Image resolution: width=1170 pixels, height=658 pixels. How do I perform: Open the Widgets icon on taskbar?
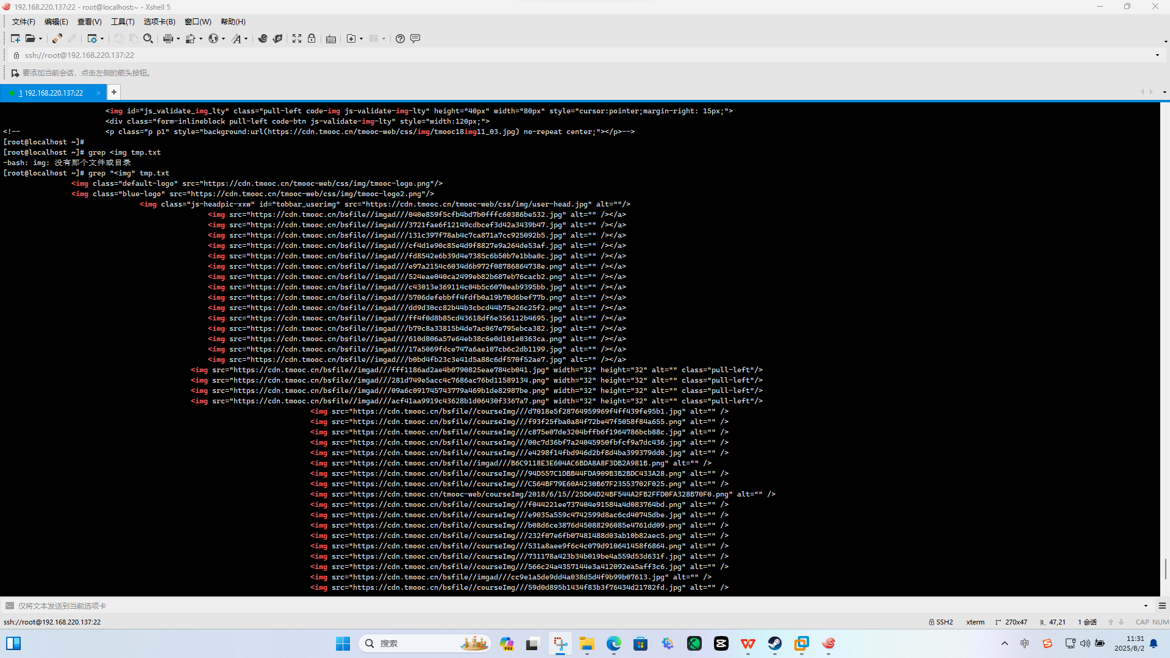[x=13, y=643]
